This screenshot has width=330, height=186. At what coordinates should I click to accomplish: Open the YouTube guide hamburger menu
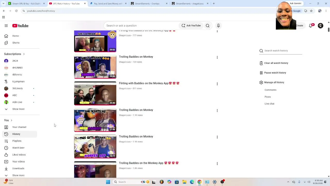point(6,26)
